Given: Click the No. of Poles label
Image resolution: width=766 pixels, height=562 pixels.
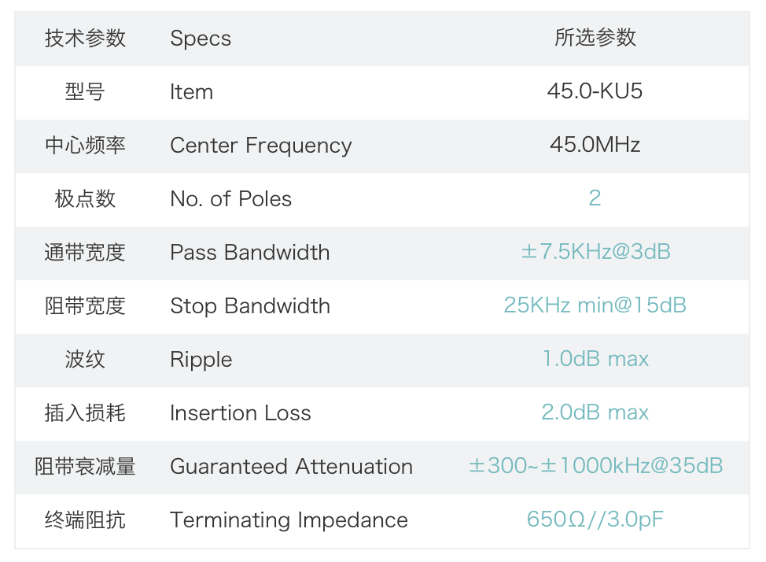Looking at the screenshot, I should (230, 199).
